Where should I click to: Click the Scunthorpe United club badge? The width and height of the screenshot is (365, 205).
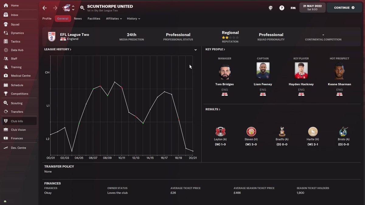(x=66, y=8)
